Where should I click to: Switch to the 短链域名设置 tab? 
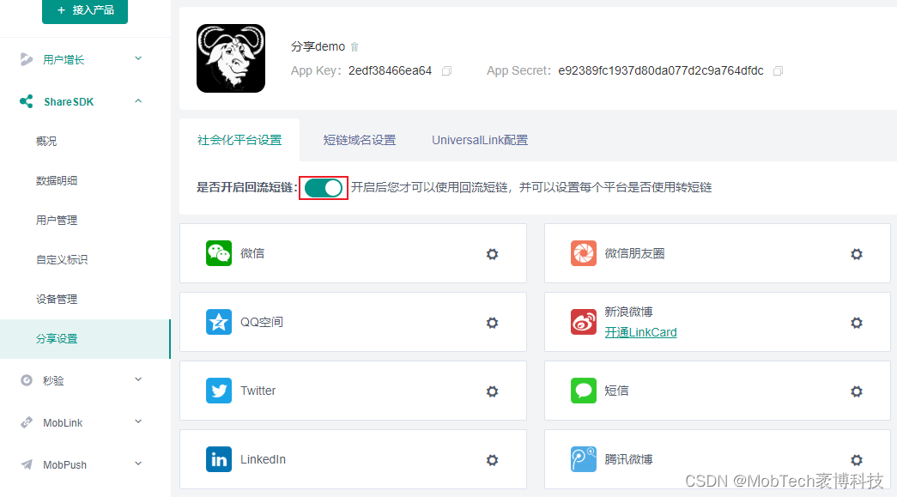click(360, 138)
